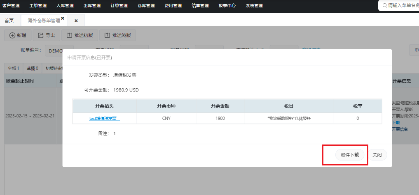
Task: Click the 1980.9 USD amount text
Action: 126,90
